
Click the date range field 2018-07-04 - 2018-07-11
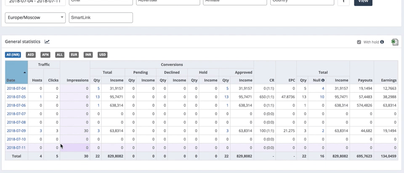(35, 2)
